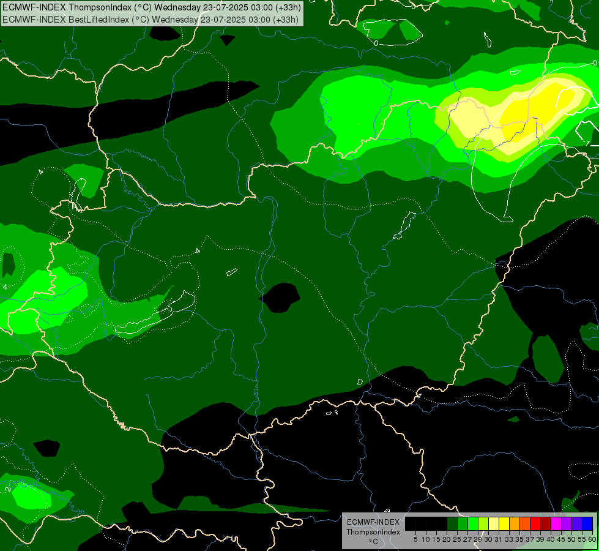This screenshot has width=599, height=551.
Task: Click the legend label 'ECMWF-INDEX'
Action: point(373,522)
